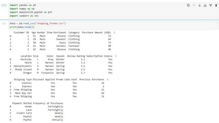Click the "Payment Method" column header

[x=22, y=103]
